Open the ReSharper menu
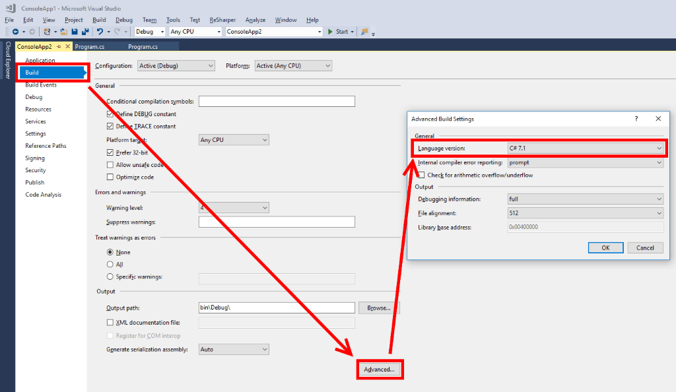Screen dimensions: 676x392 [222, 19]
